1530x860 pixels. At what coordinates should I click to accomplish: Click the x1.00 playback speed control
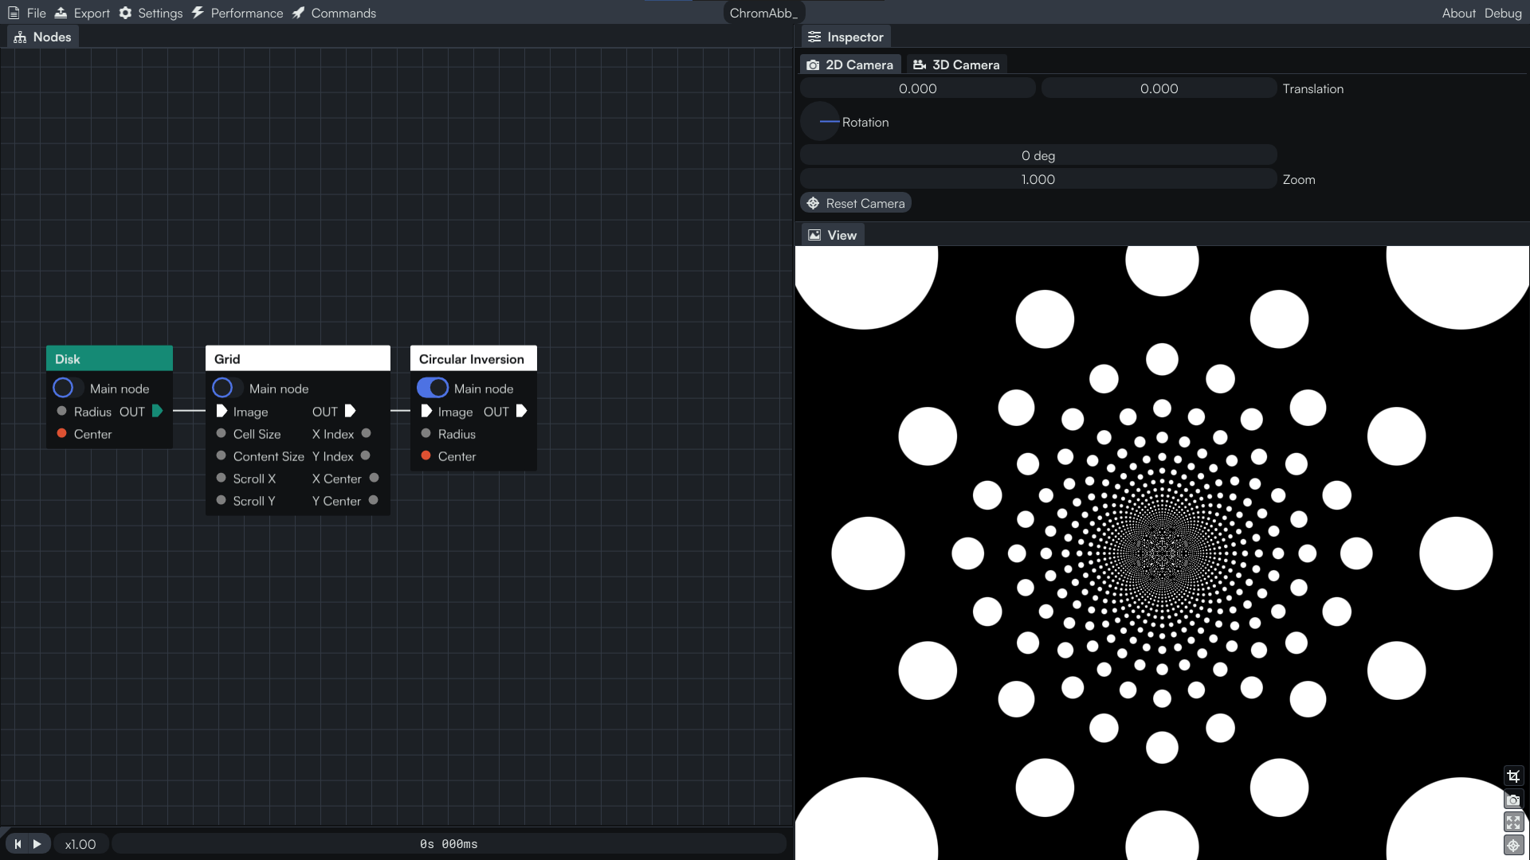coord(80,844)
